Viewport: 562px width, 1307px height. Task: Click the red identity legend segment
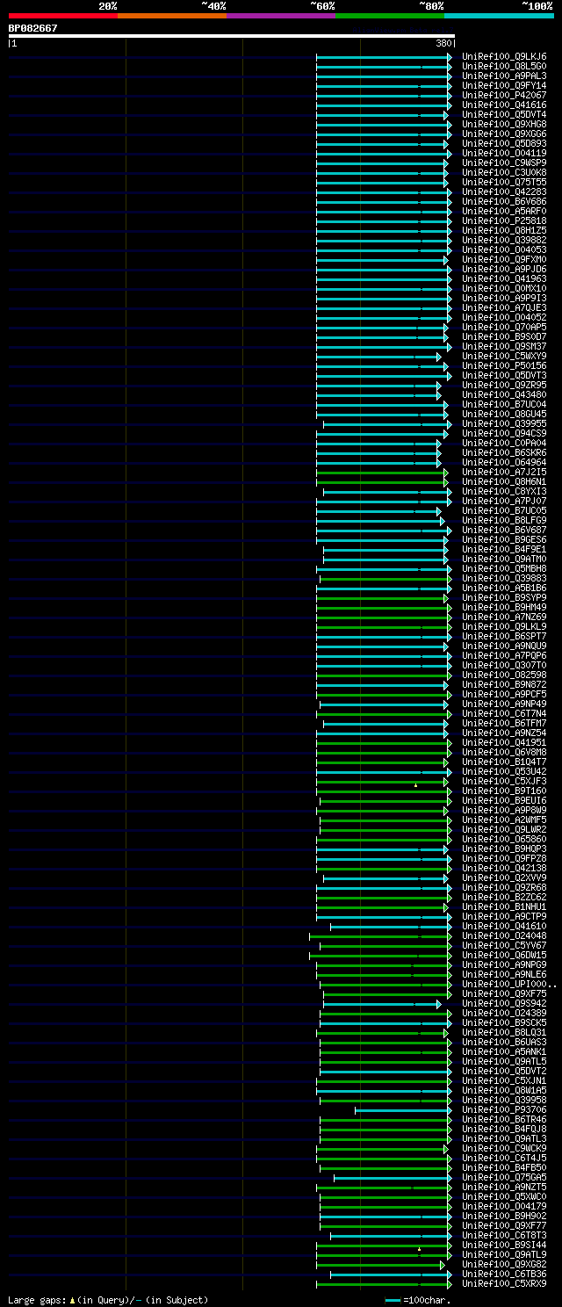coord(62,15)
